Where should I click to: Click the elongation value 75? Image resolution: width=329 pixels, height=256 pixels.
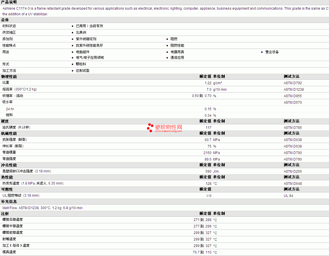209,146
